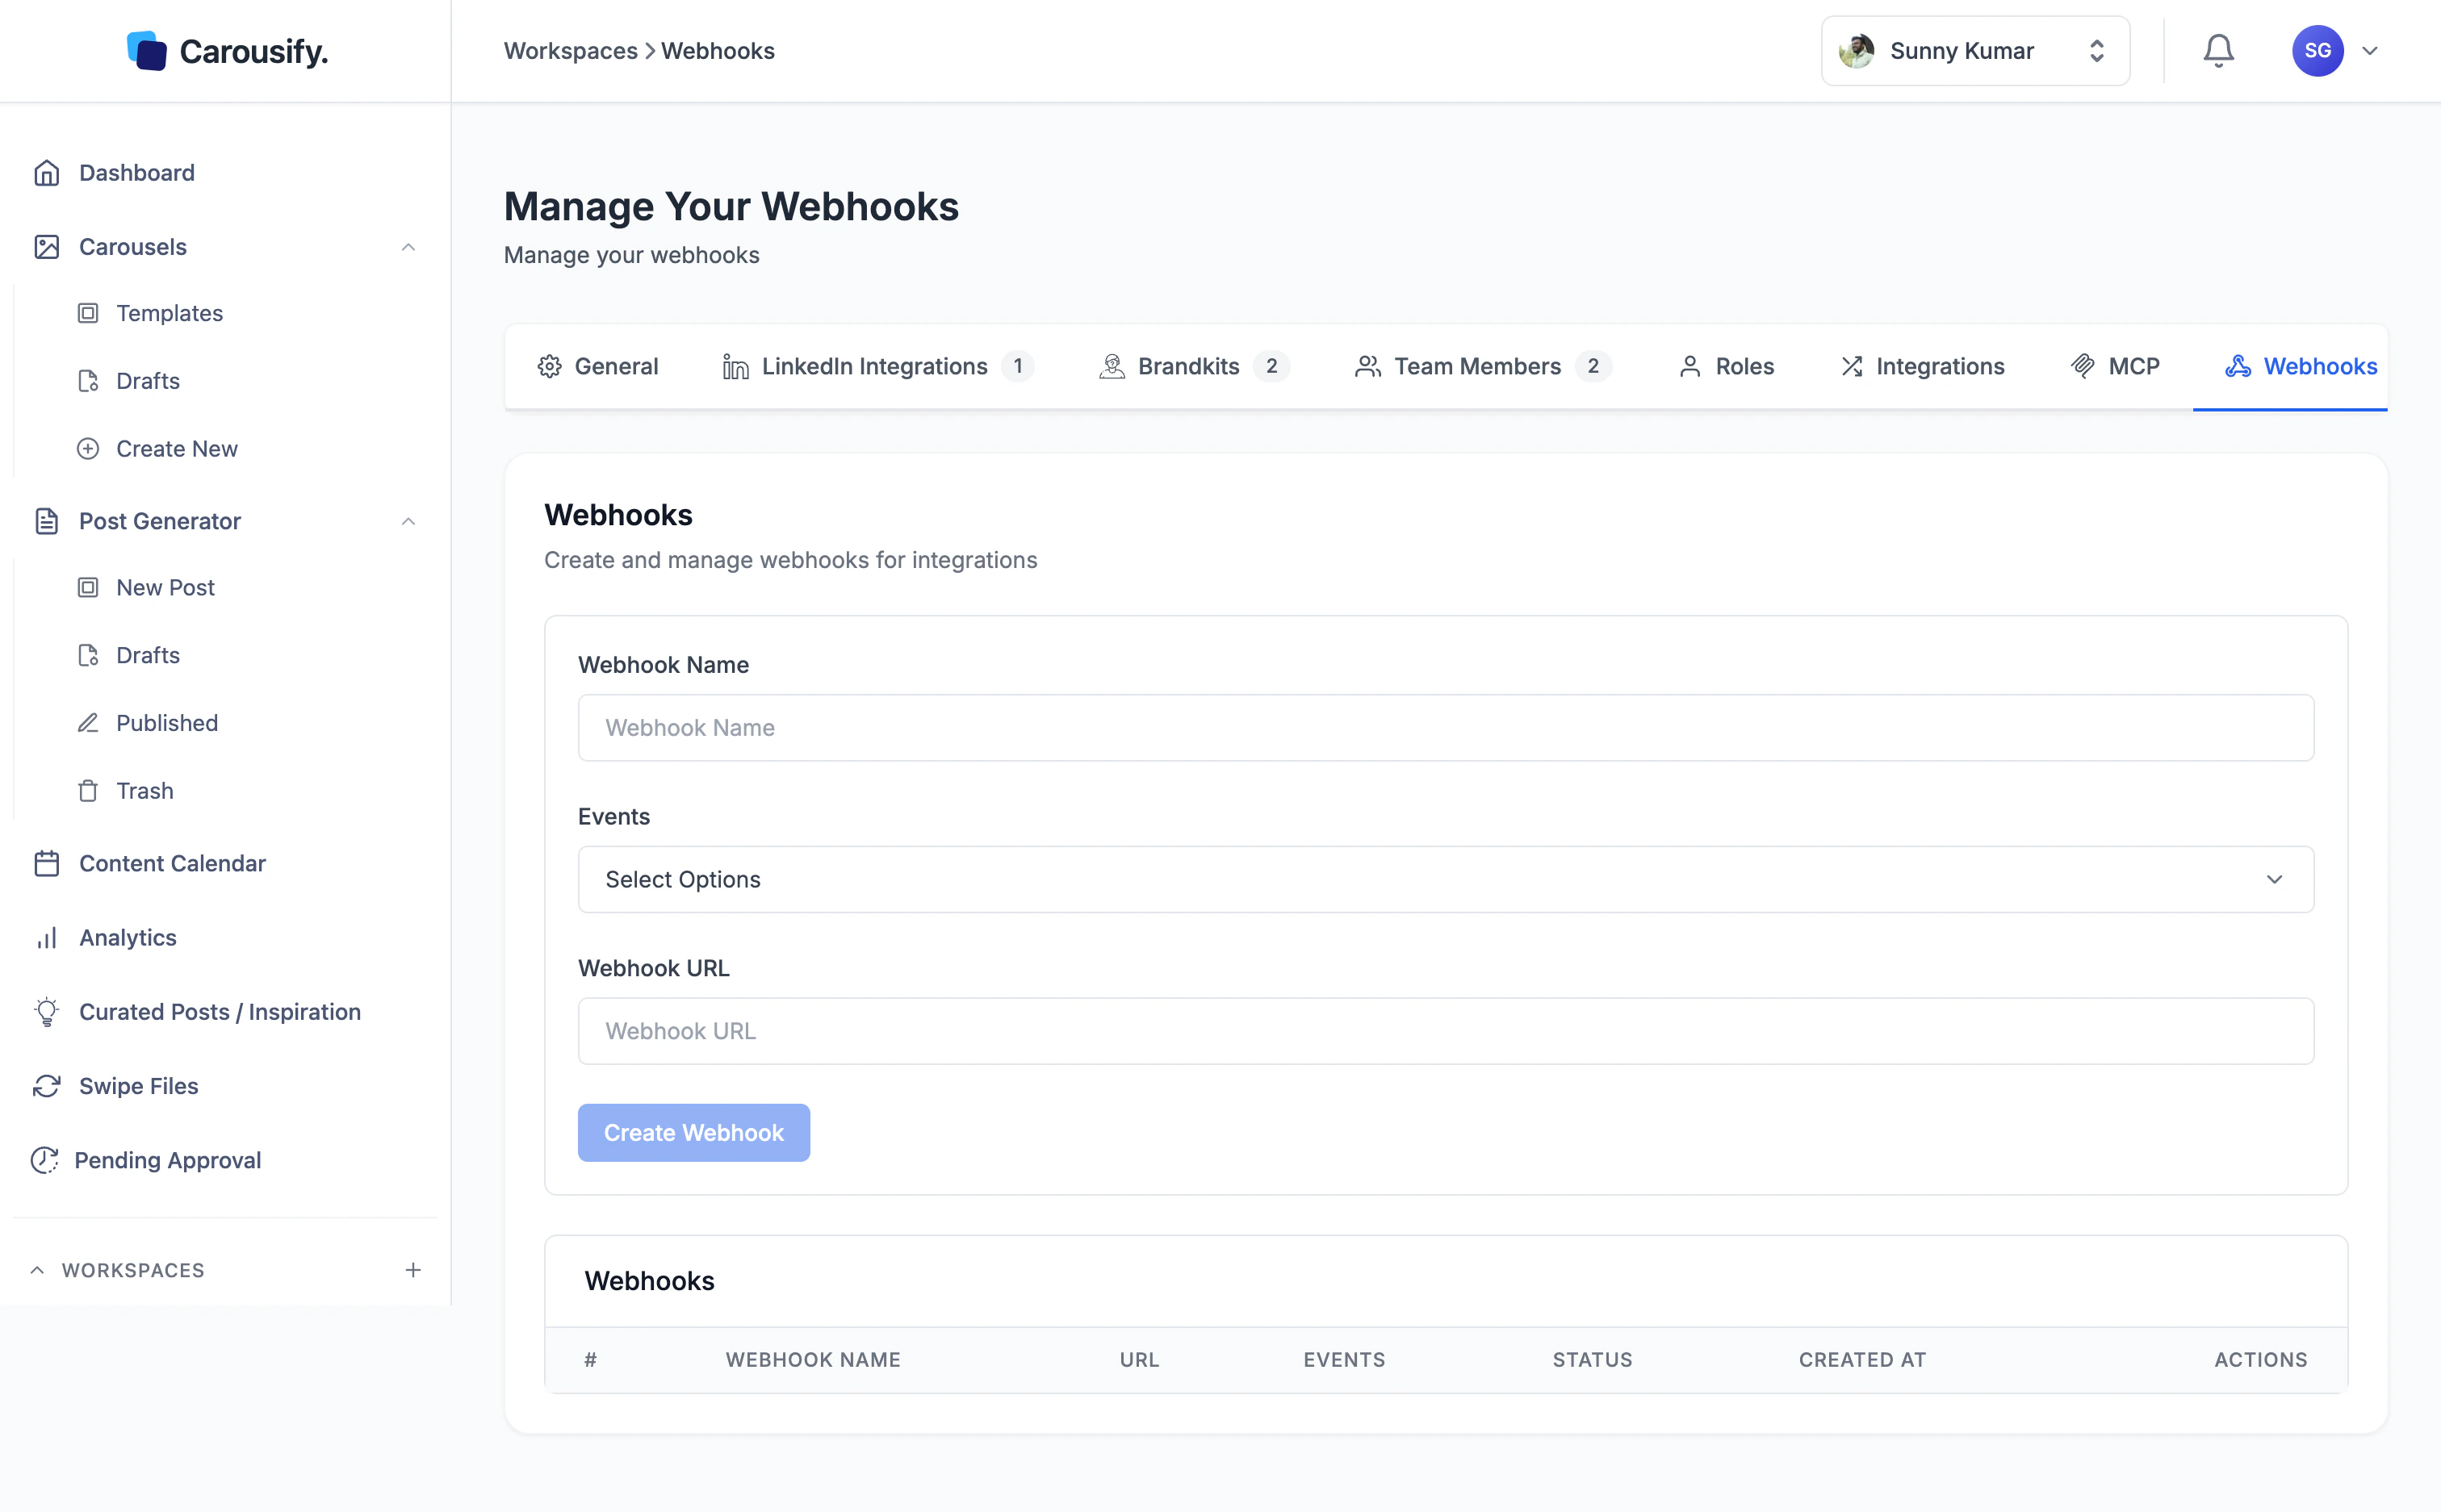
Task: Open Pending Approval in the sidebar
Action: pos(168,1160)
